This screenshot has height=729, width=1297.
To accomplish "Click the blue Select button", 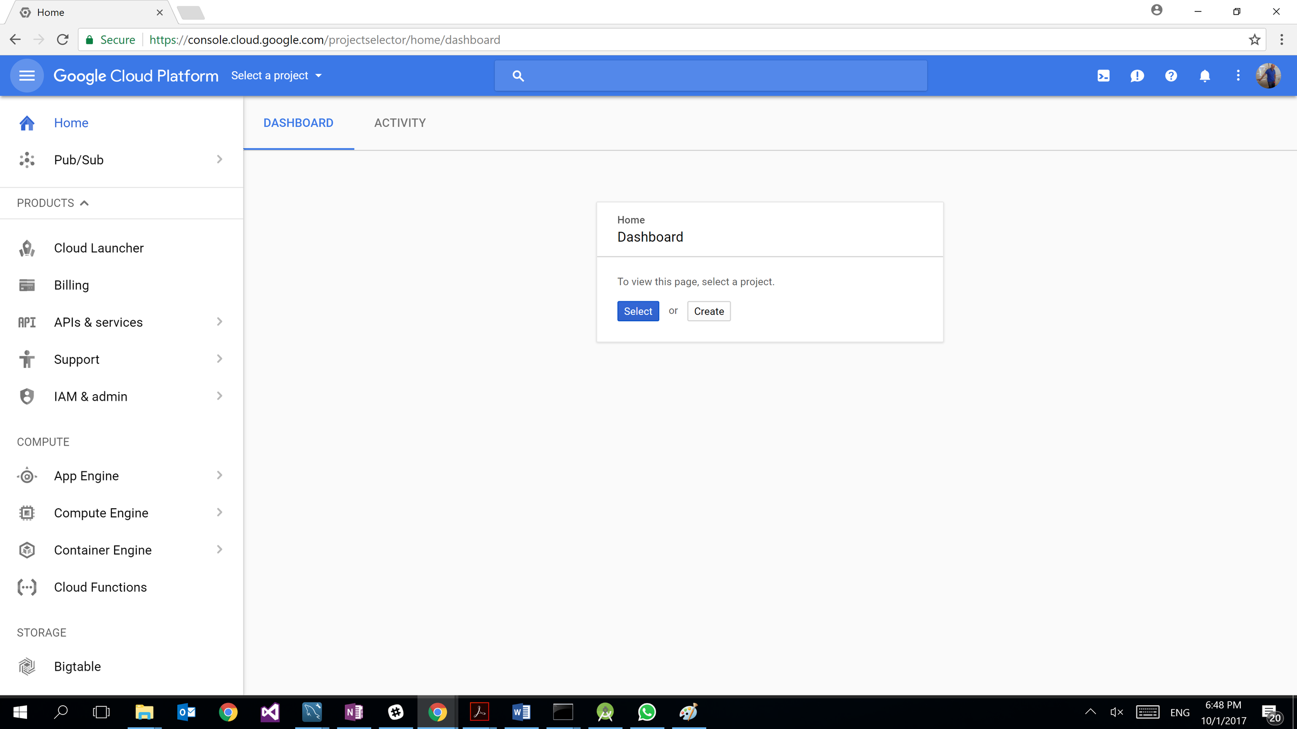I will click(638, 311).
